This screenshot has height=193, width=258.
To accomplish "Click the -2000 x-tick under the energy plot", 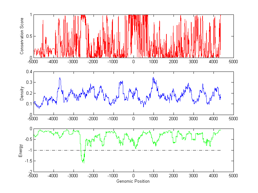I will (x=93, y=176).
